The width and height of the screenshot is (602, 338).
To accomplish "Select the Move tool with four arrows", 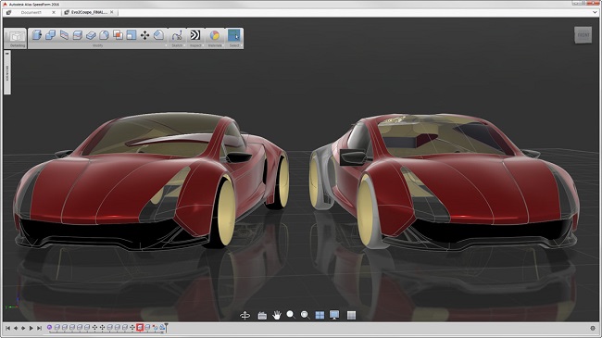I will pyautogui.click(x=144, y=35).
